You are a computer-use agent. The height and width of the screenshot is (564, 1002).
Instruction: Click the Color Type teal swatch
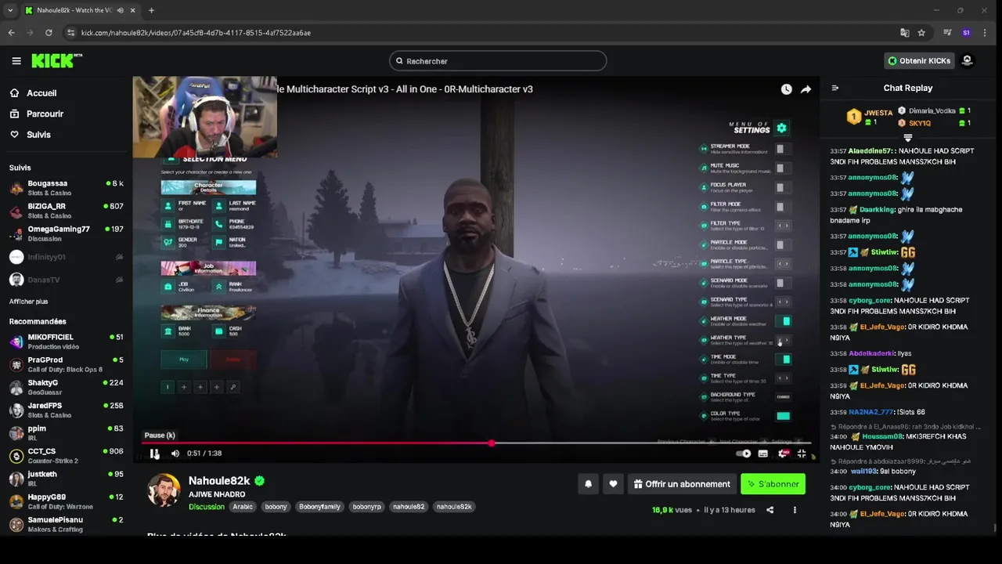pos(783,416)
